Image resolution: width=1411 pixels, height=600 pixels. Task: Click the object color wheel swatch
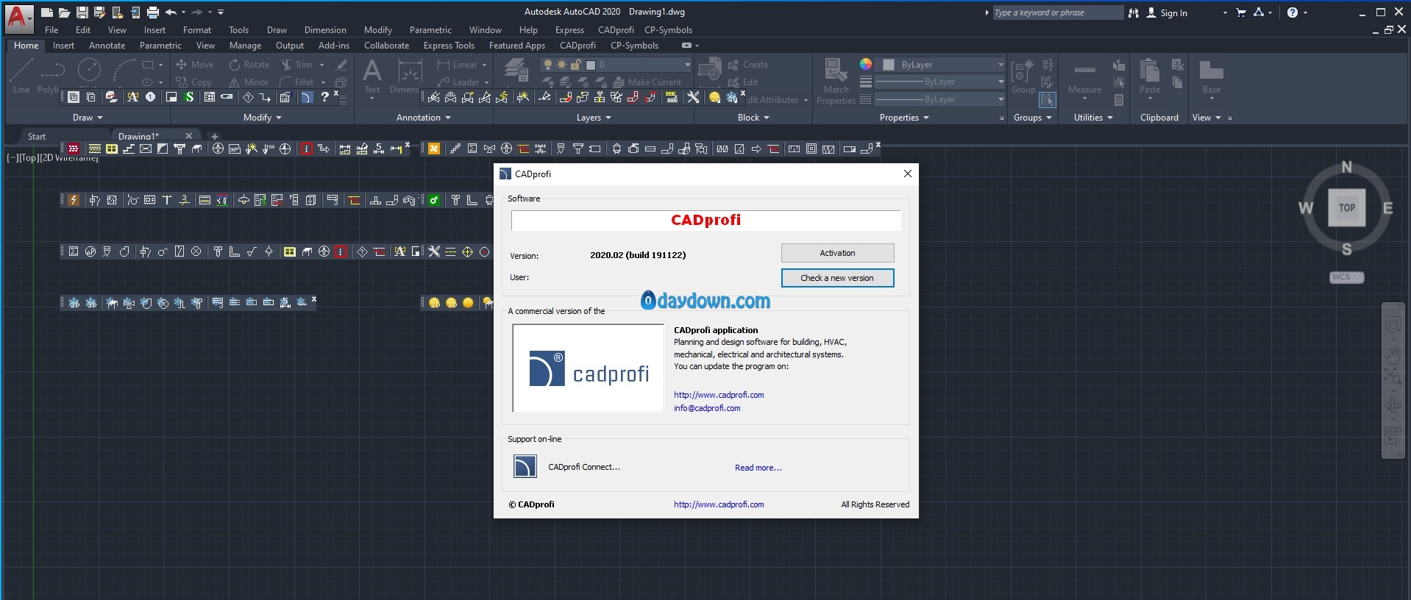pos(866,65)
